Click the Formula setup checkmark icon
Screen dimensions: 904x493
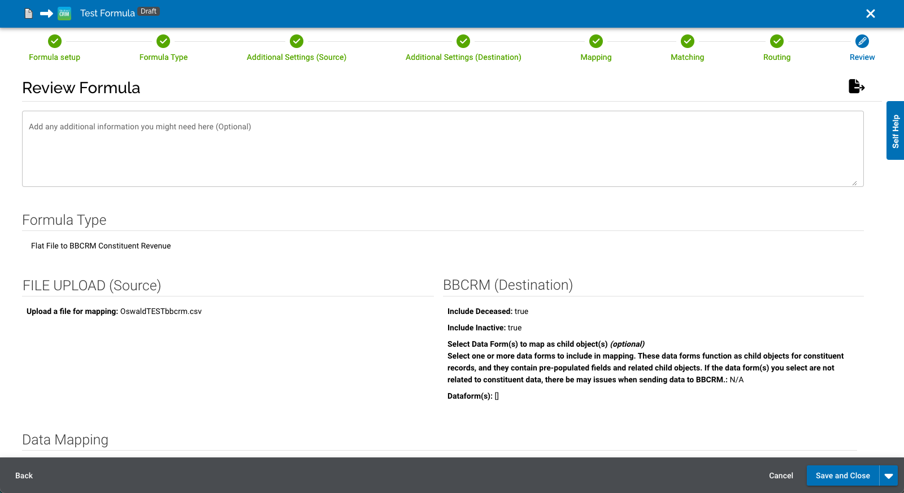(x=55, y=41)
